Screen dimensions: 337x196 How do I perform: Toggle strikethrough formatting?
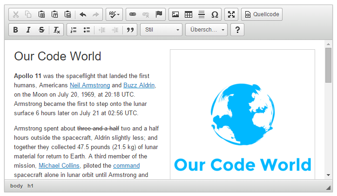point(41,30)
